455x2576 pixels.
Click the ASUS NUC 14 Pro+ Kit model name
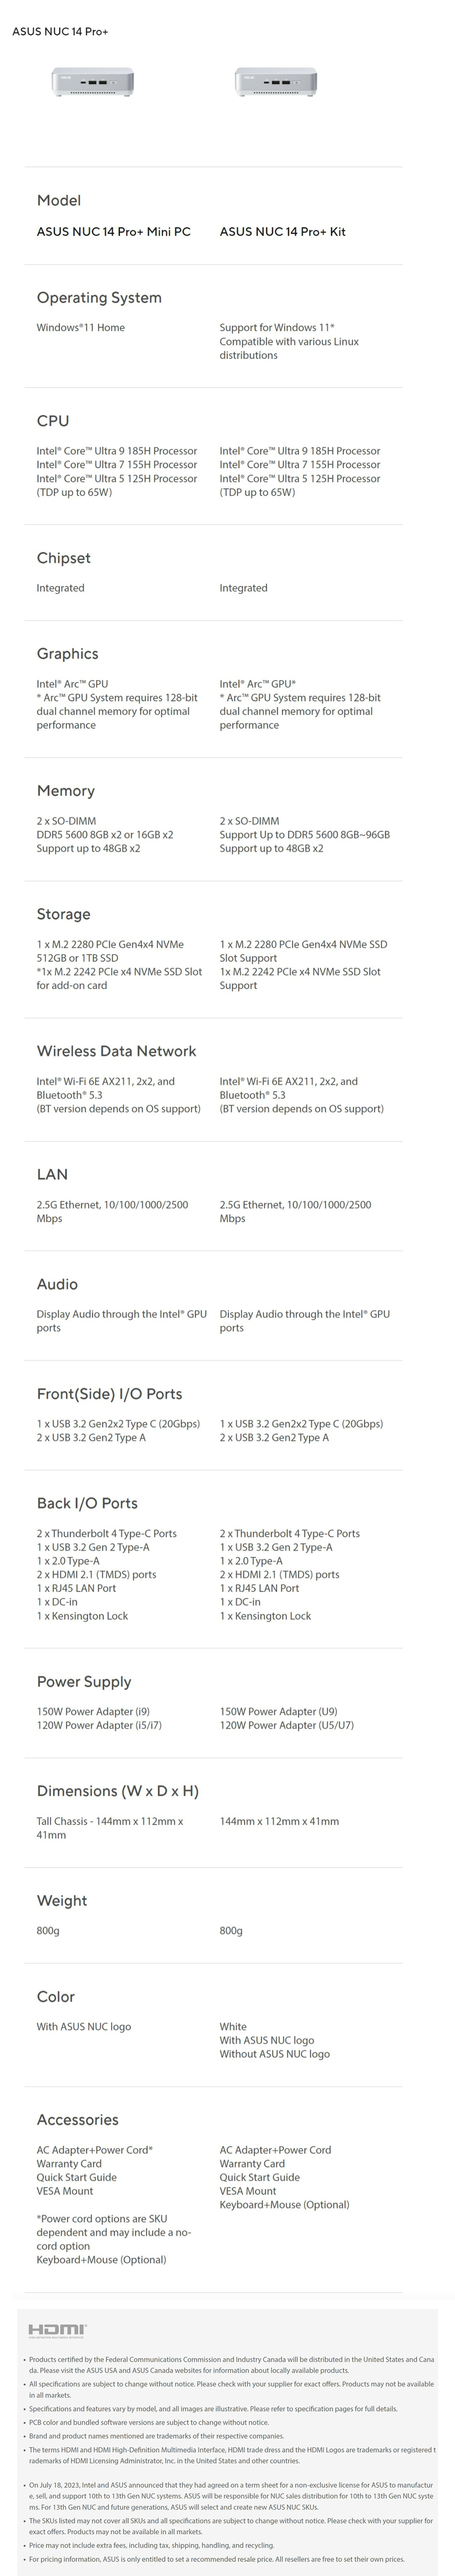click(x=282, y=232)
